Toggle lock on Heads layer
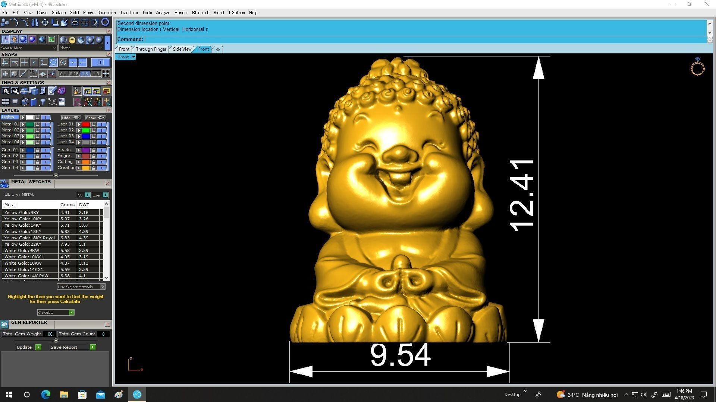The width and height of the screenshot is (716, 402). pos(93,150)
